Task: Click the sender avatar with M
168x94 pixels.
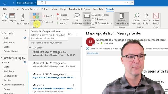Action: (90, 42)
